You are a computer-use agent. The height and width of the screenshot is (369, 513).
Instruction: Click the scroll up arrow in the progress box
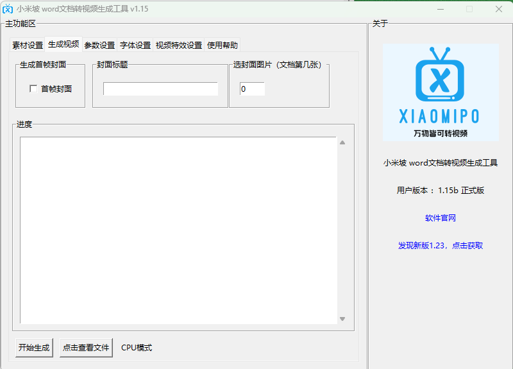[x=342, y=142]
